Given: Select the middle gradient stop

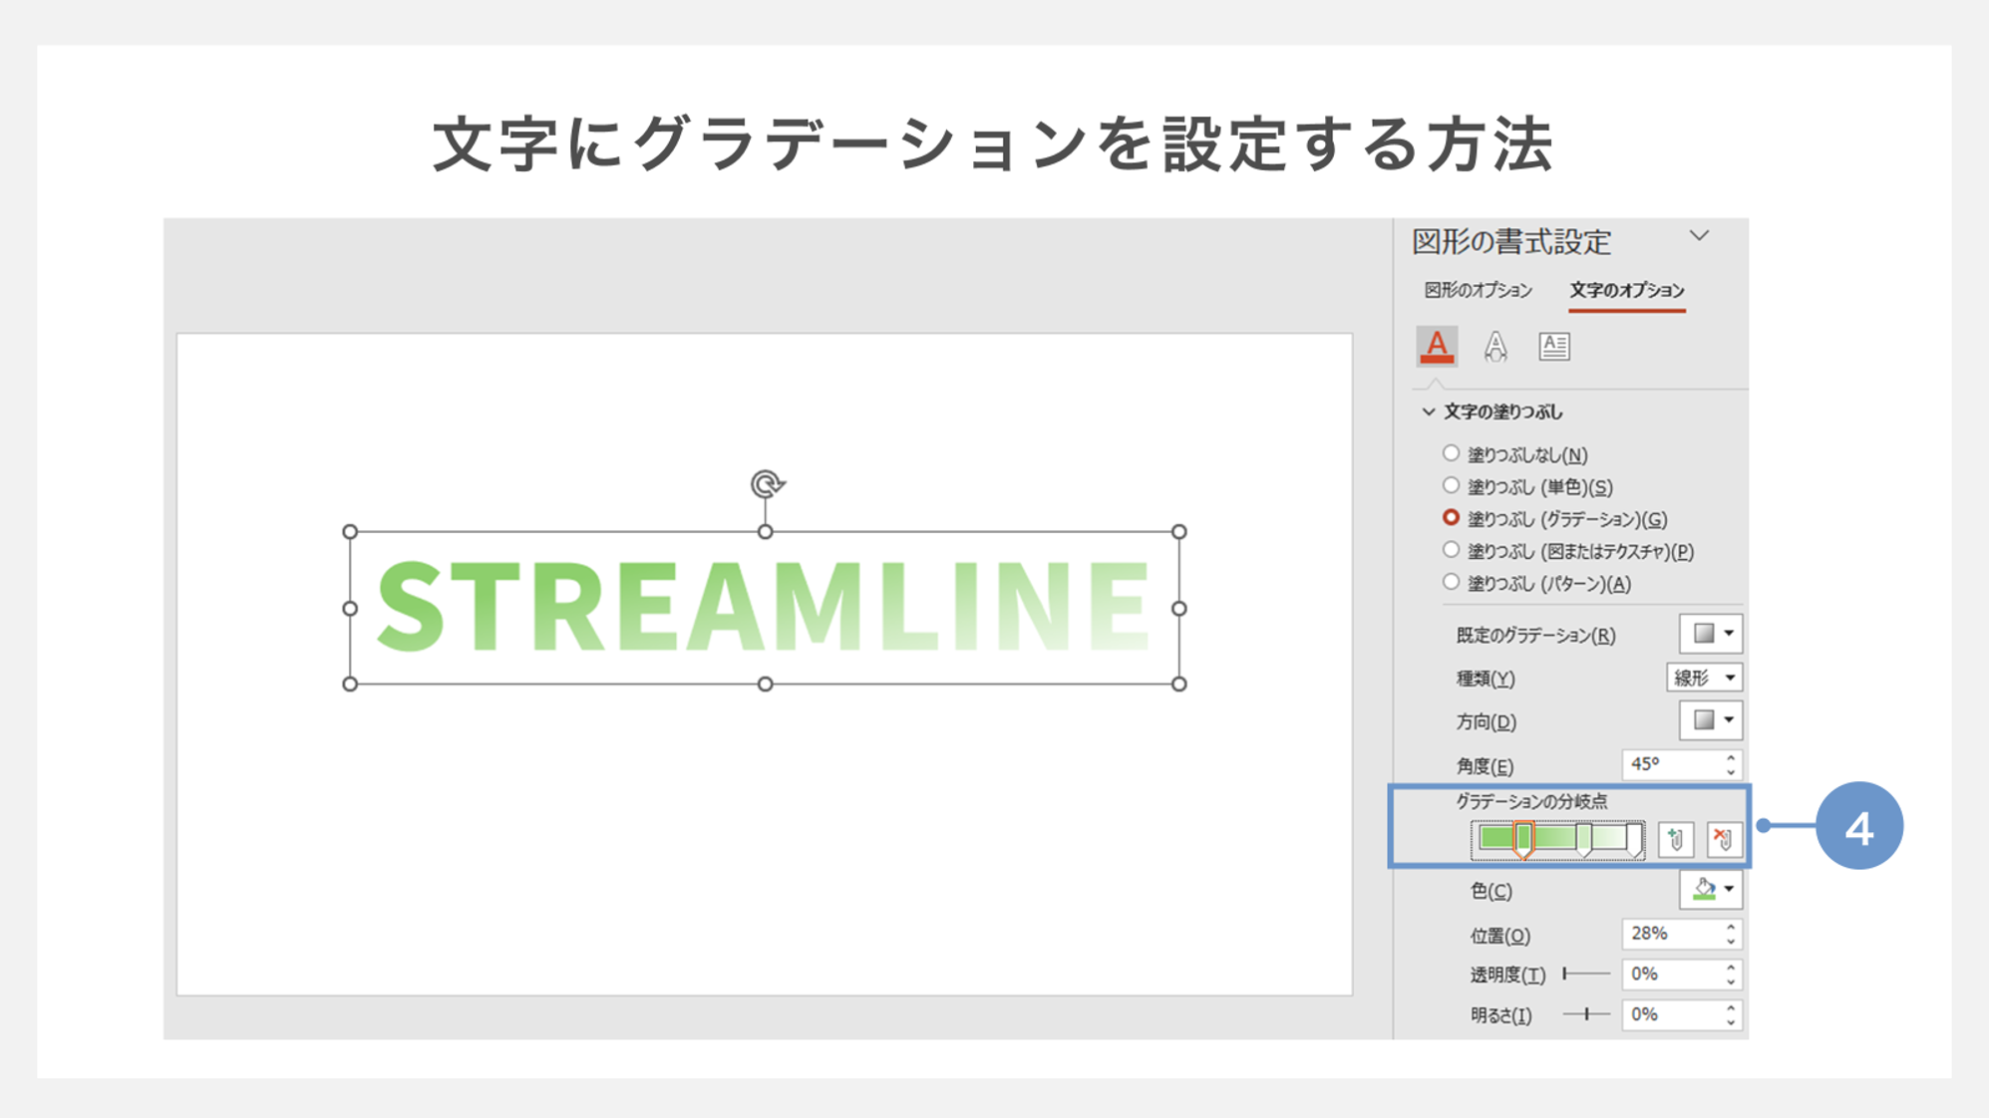Looking at the screenshot, I should pyautogui.click(x=1584, y=839).
